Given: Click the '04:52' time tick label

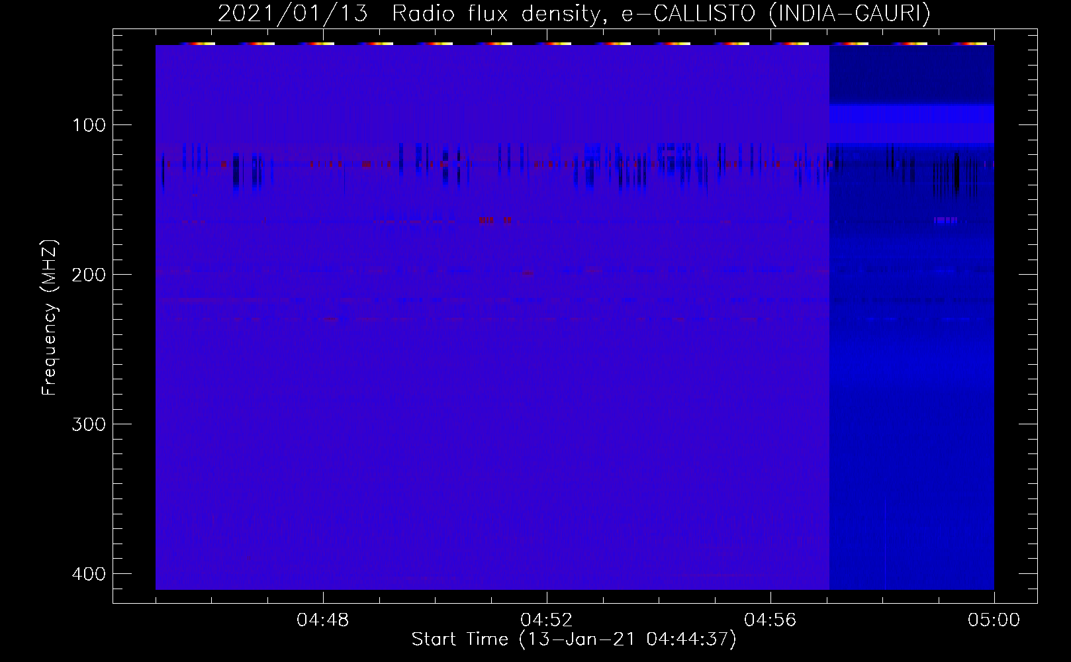Looking at the screenshot, I should (547, 621).
